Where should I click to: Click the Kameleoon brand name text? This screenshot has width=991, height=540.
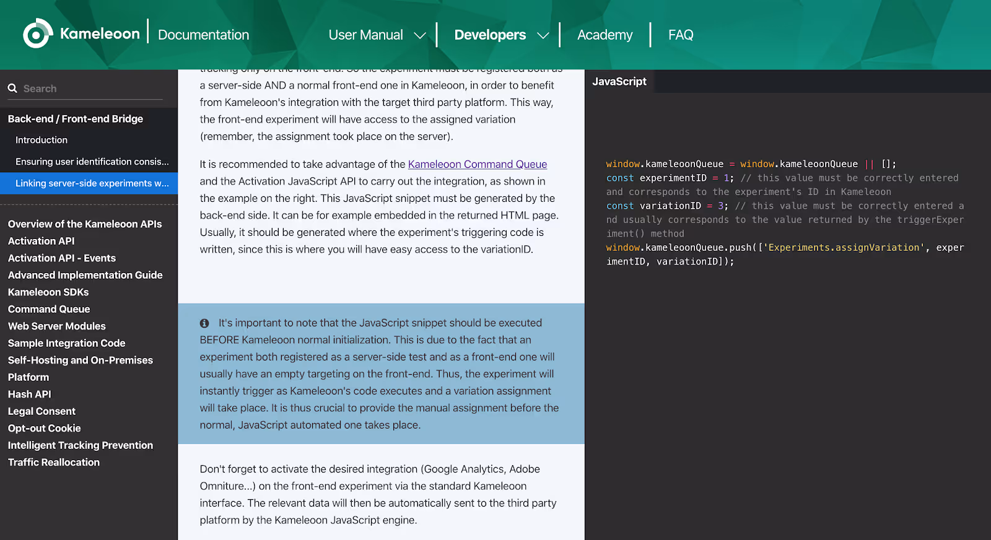tap(100, 33)
